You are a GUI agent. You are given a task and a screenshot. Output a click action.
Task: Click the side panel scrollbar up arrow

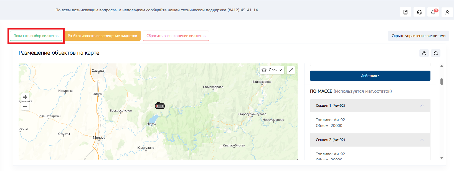442,66
